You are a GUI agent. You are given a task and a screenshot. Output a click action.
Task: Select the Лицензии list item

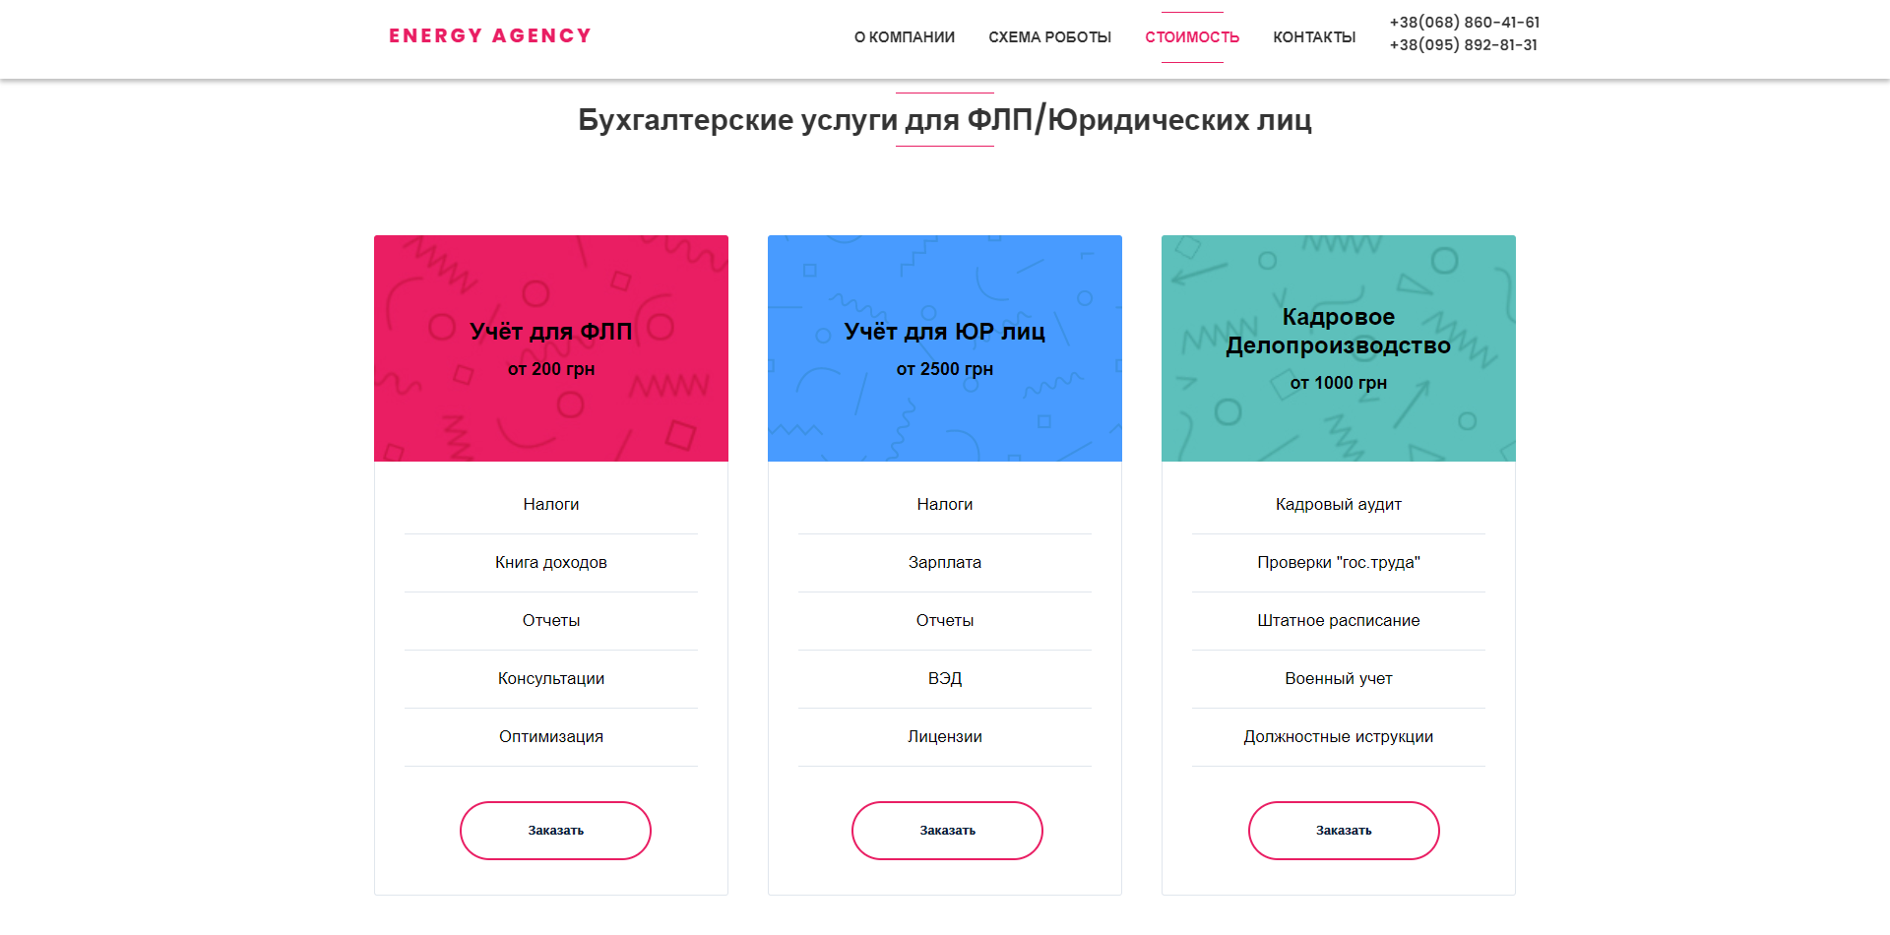click(945, 737)
